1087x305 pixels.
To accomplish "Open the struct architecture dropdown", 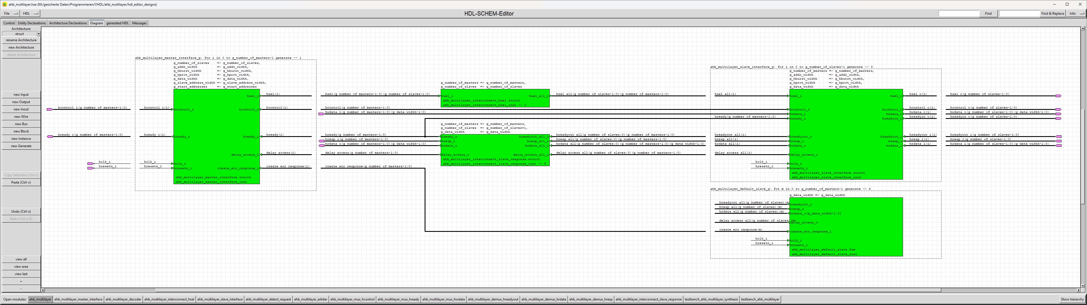I will tap(38, 34).
